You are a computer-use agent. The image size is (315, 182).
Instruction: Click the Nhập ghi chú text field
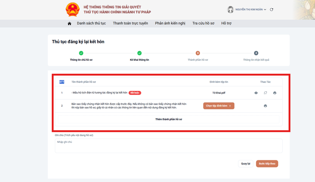pos(169,146)
